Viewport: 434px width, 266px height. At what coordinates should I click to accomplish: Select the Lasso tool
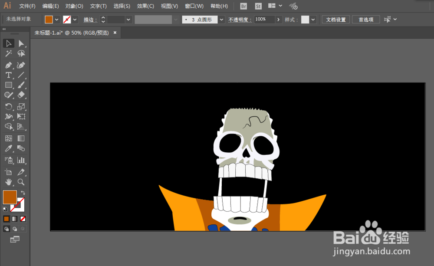21,53
